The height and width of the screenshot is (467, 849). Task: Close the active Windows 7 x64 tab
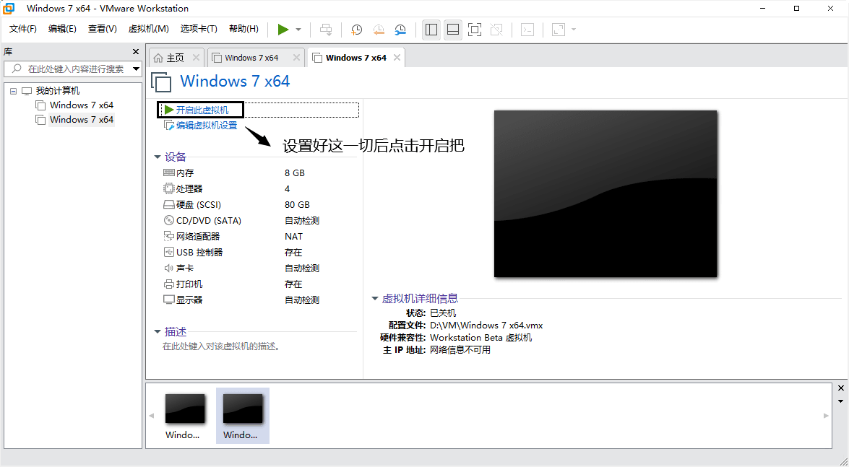coord(397,57)
